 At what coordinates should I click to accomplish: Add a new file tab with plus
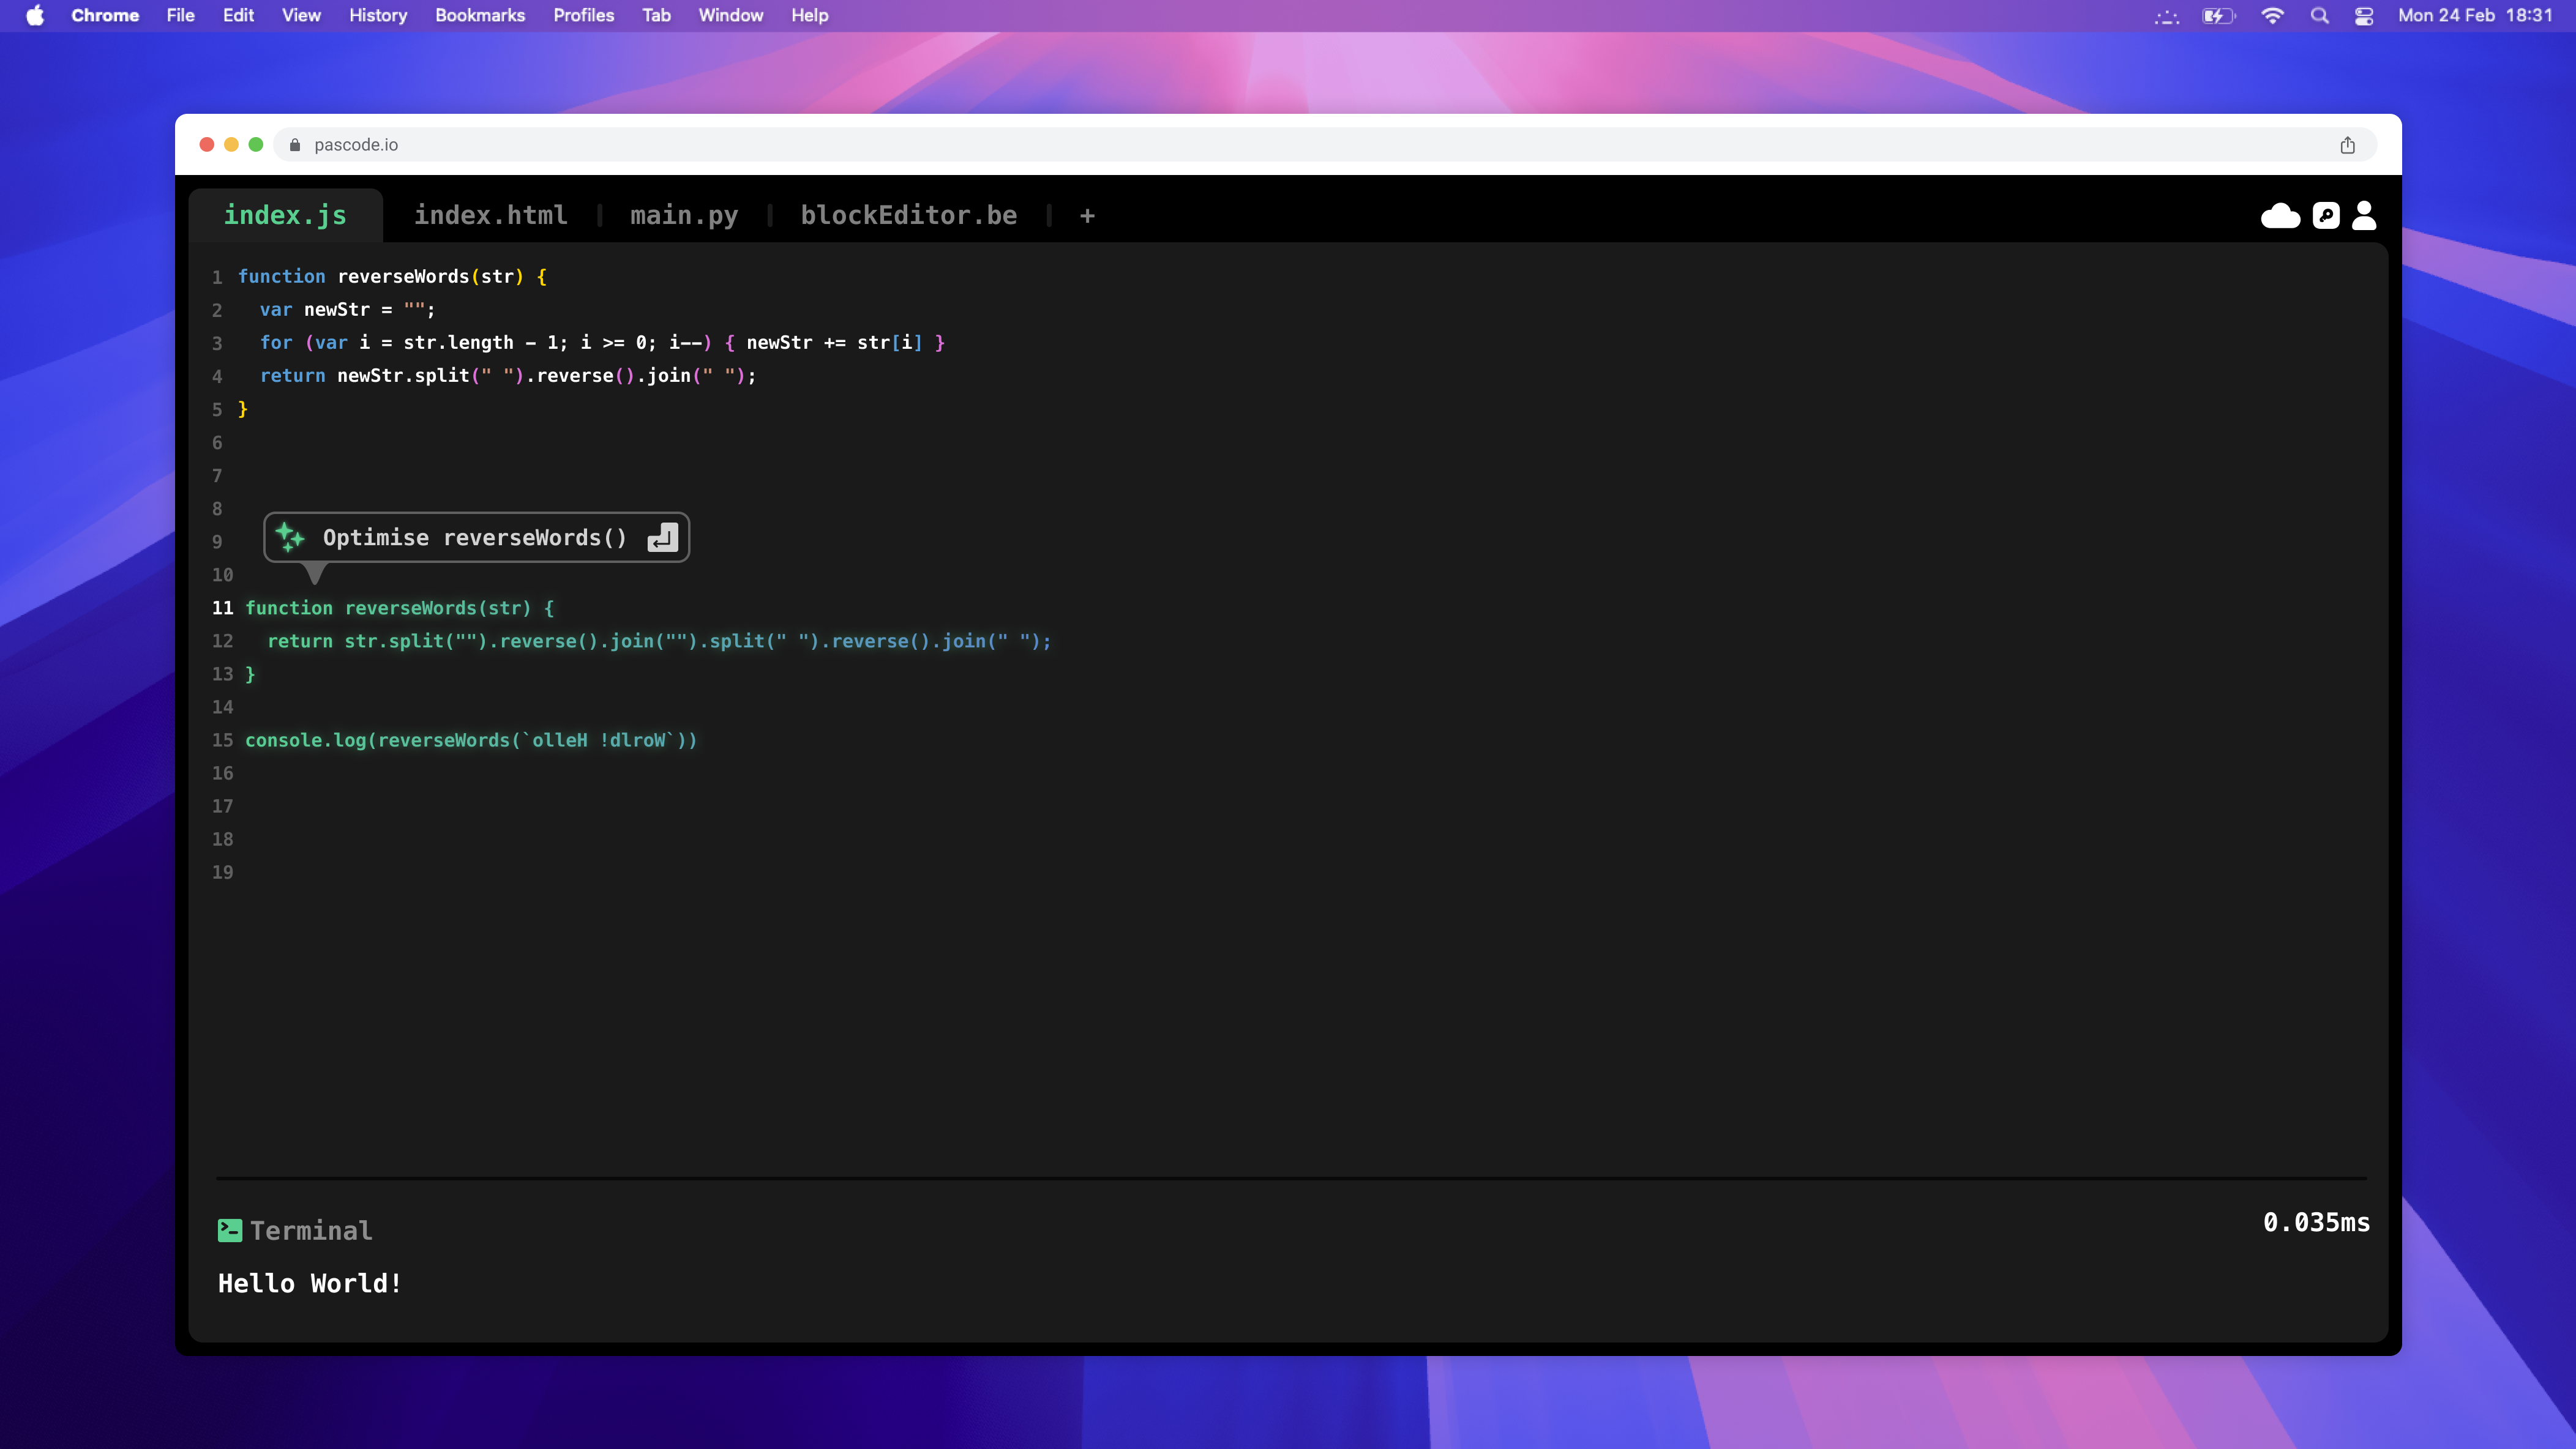1087,216
